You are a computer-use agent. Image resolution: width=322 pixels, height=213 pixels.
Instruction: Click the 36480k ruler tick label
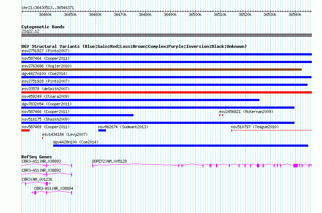coord(145,15)
